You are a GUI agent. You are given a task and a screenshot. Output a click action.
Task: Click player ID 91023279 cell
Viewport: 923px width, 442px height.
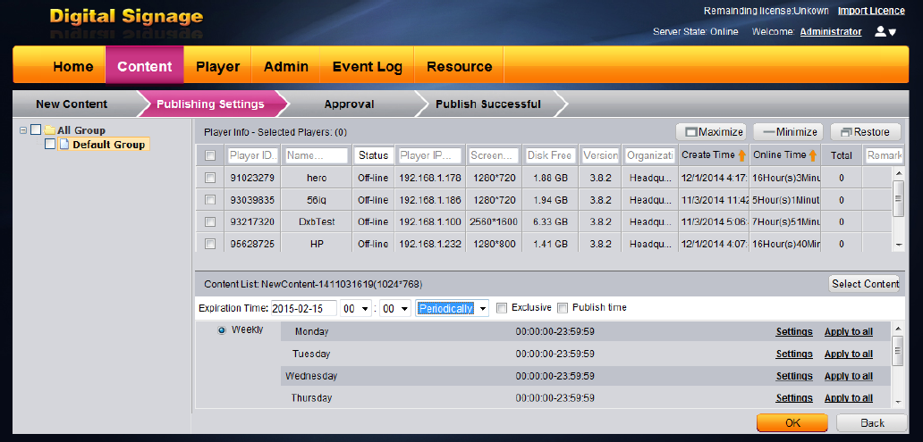click(252, 178)
